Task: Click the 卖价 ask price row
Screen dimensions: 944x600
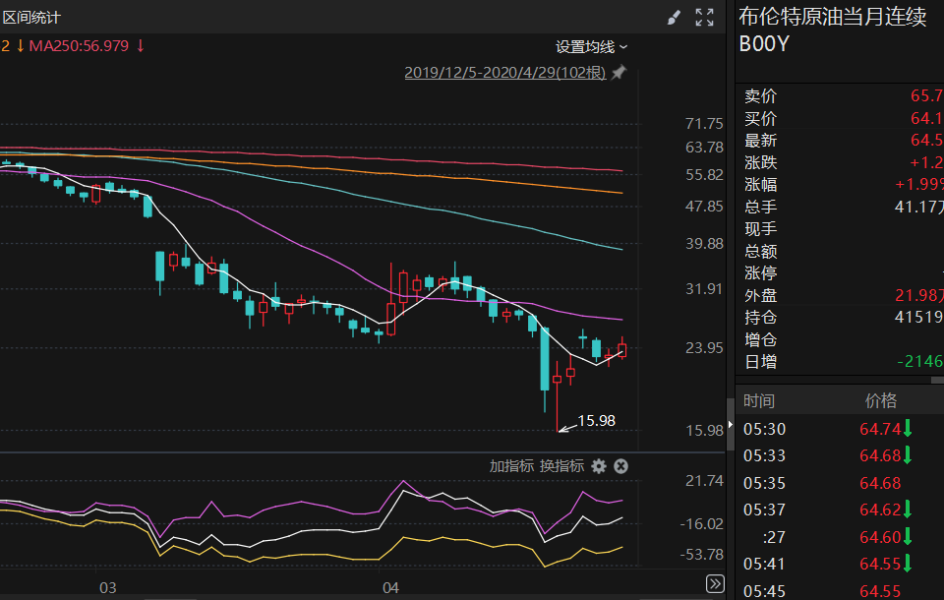Action: click(x=840, y=95)
